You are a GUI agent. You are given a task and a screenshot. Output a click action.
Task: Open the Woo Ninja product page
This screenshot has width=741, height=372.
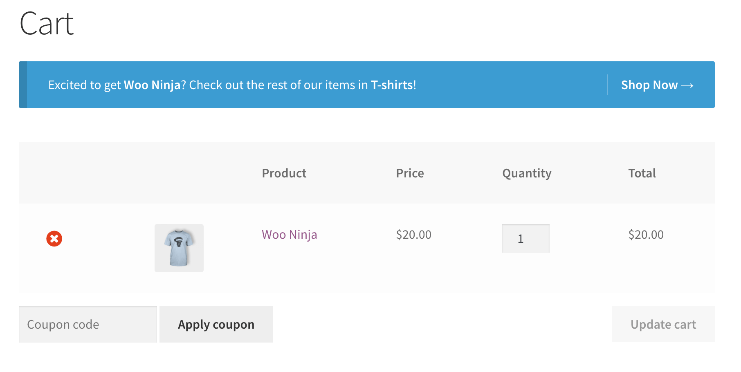[289, 235]
